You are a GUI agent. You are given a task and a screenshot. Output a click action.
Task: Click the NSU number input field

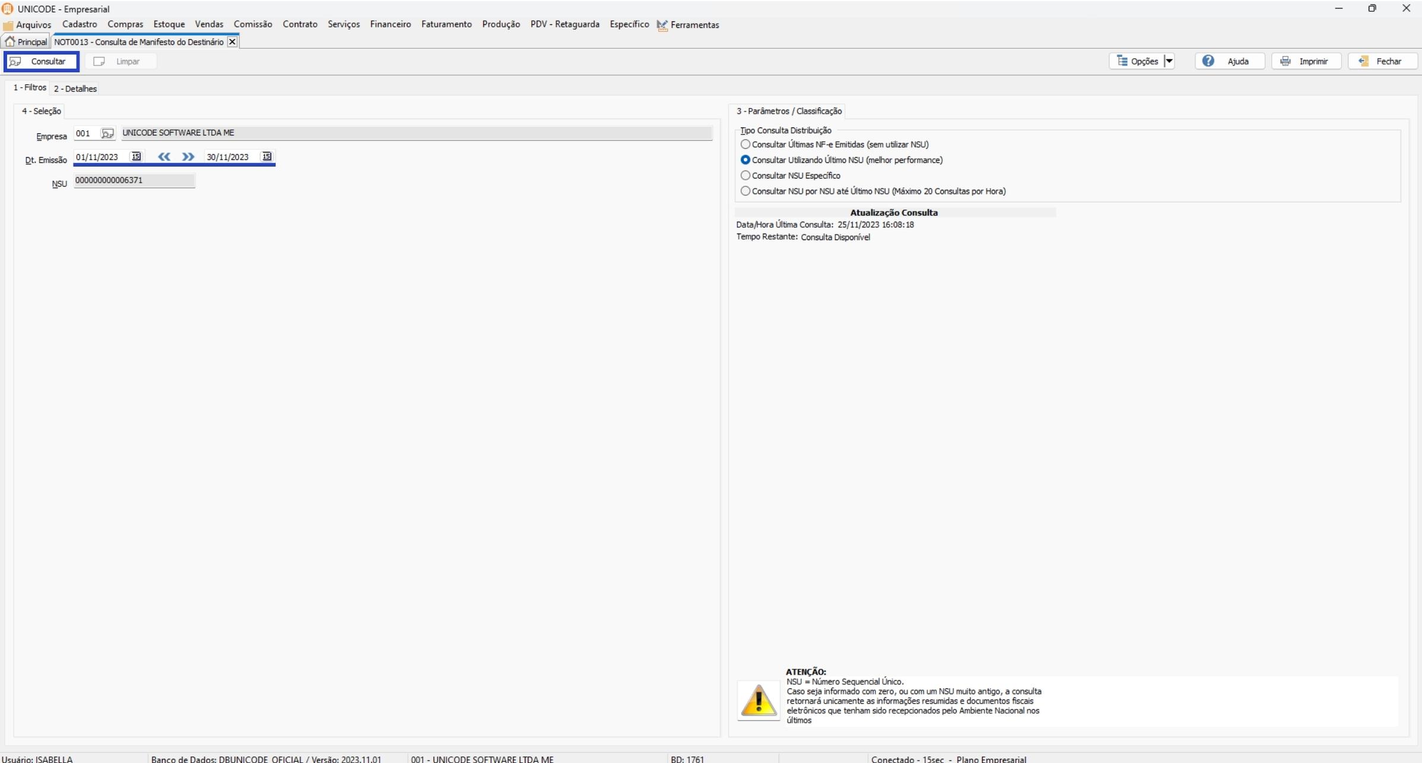(x=134, y=180)
